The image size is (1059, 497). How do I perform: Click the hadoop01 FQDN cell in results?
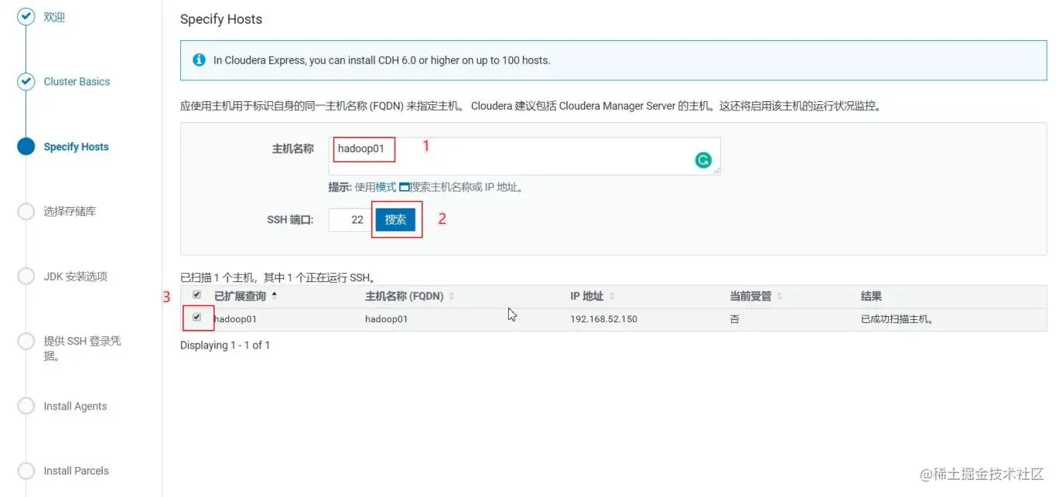(x=386, y=319)
